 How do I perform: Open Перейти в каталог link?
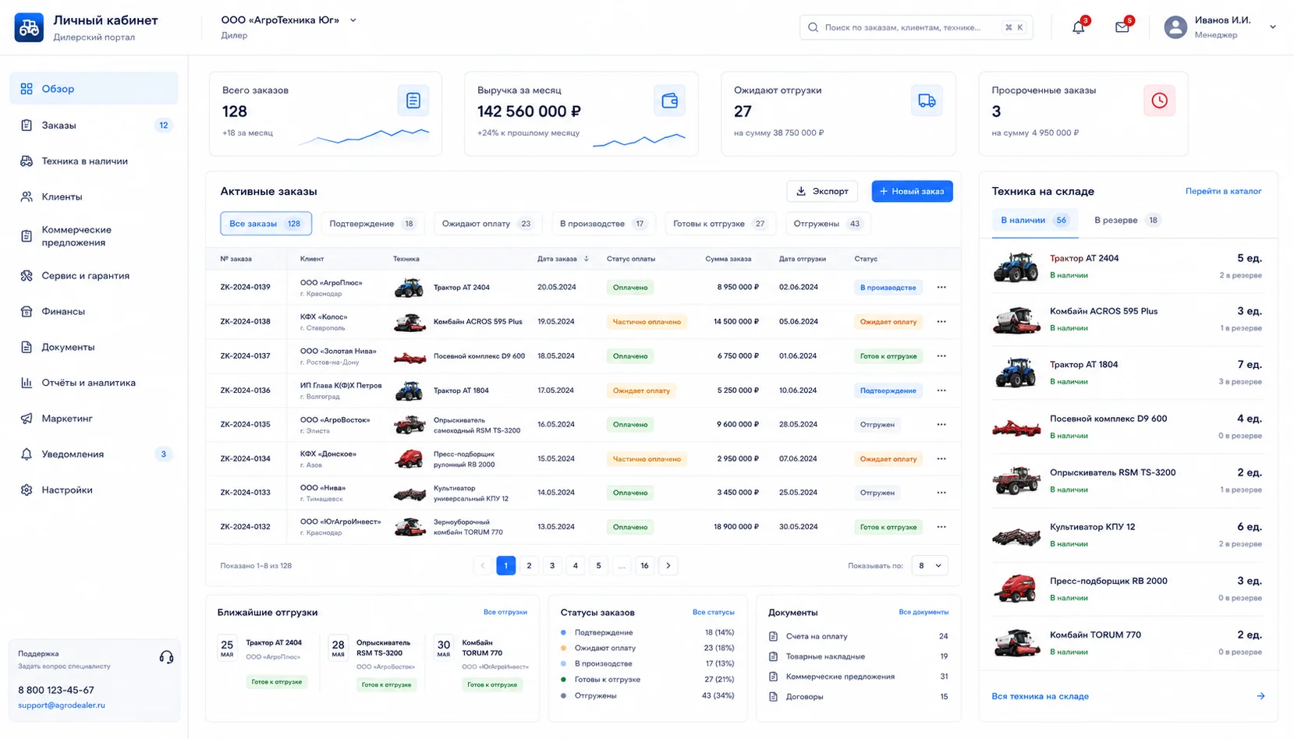[1223, 191]
